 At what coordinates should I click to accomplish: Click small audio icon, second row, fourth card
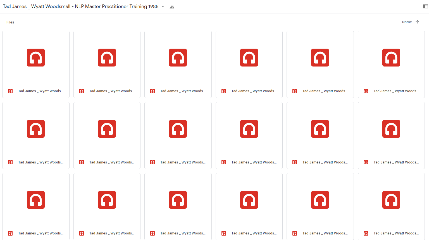[x=224, y=162]
